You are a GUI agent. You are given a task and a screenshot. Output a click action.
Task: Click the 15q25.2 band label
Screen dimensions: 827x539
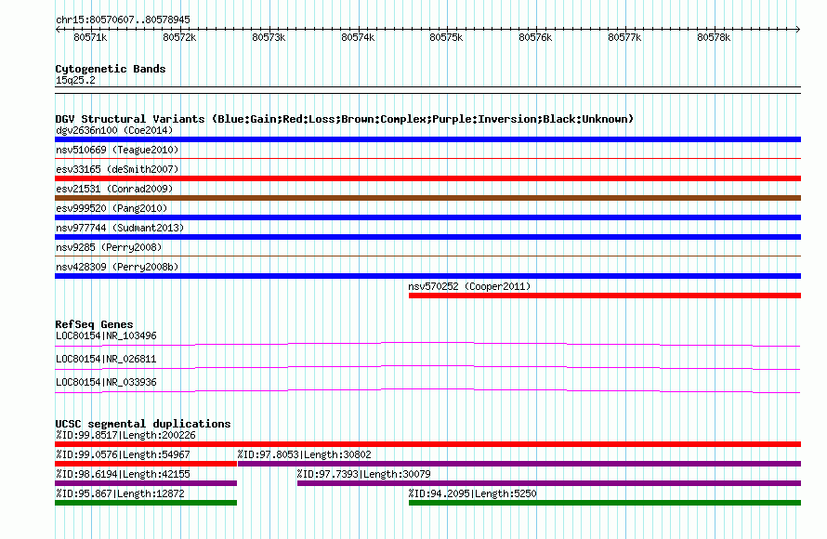click(x=75, y=80)
